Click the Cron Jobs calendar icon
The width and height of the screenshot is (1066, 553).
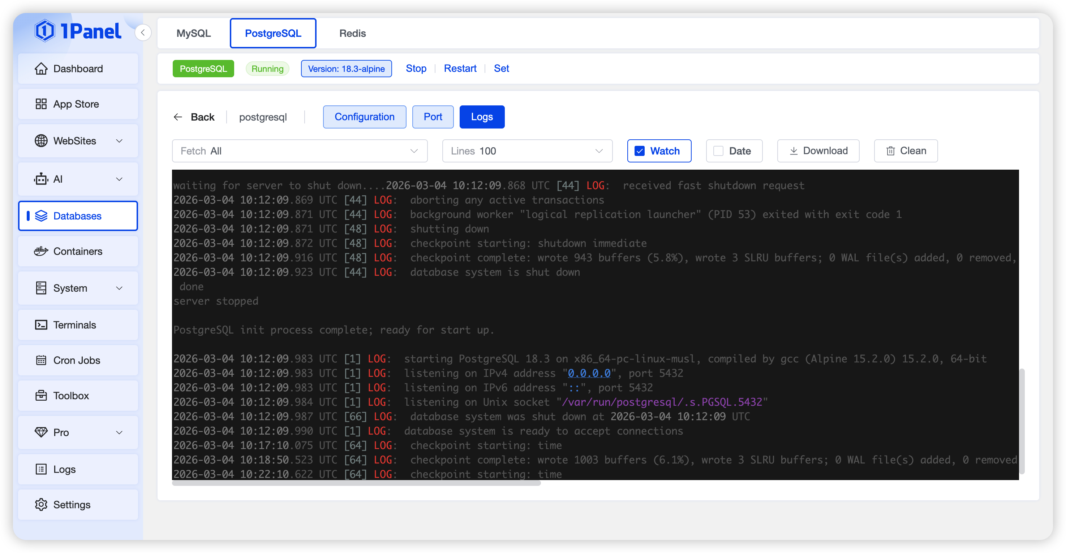click(x=41, y=360)
